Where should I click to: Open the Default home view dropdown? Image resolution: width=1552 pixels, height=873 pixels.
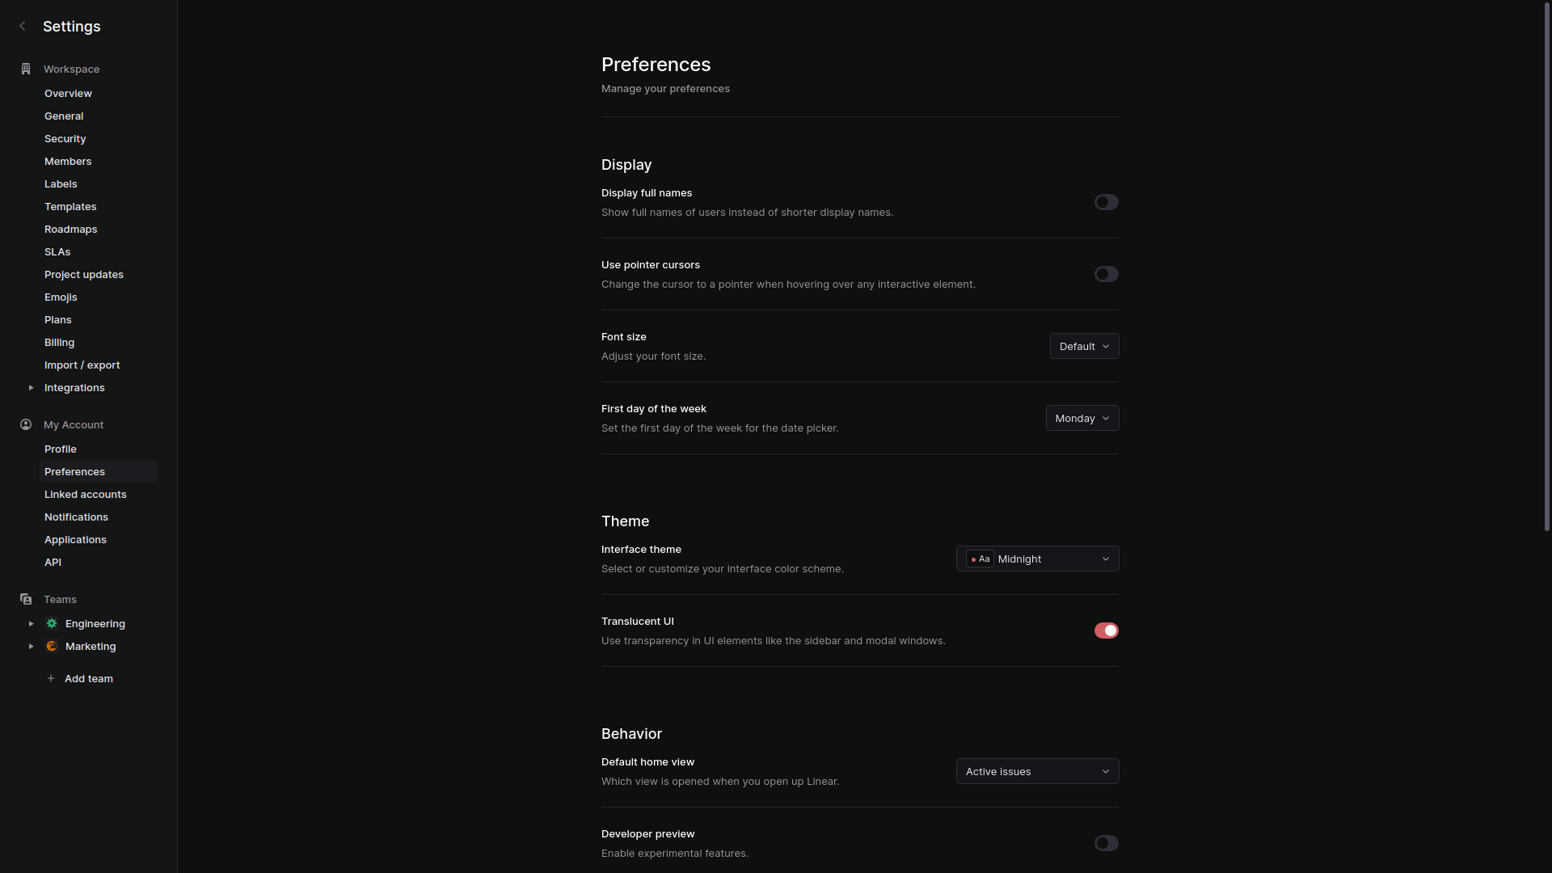coord(1035,770)
